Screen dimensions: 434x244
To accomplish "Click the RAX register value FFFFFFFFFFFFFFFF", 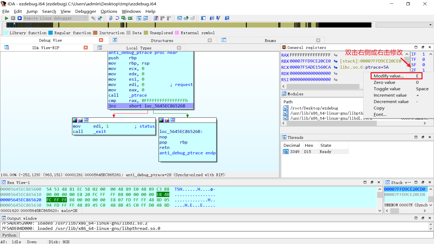I will tap(310, 55).
